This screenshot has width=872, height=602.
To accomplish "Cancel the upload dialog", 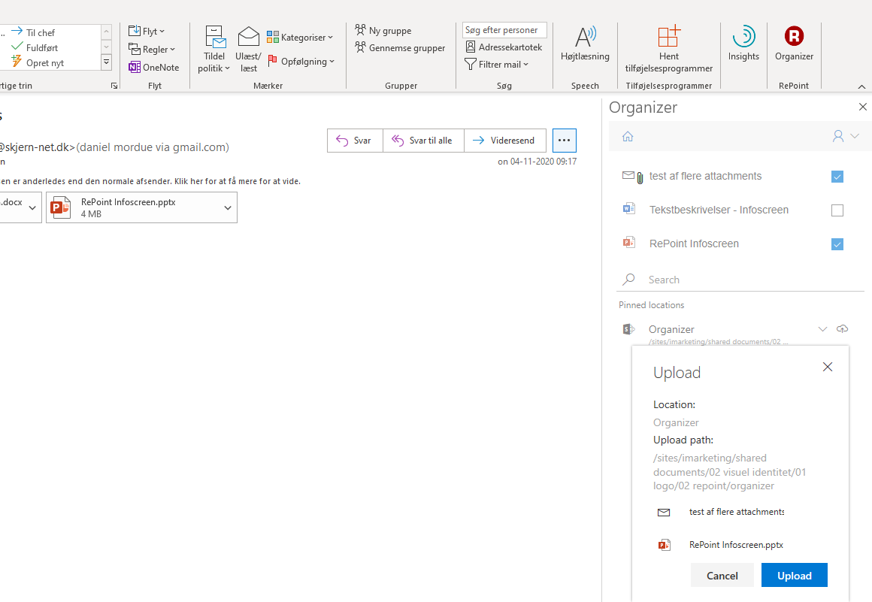I will coord(722,576).
